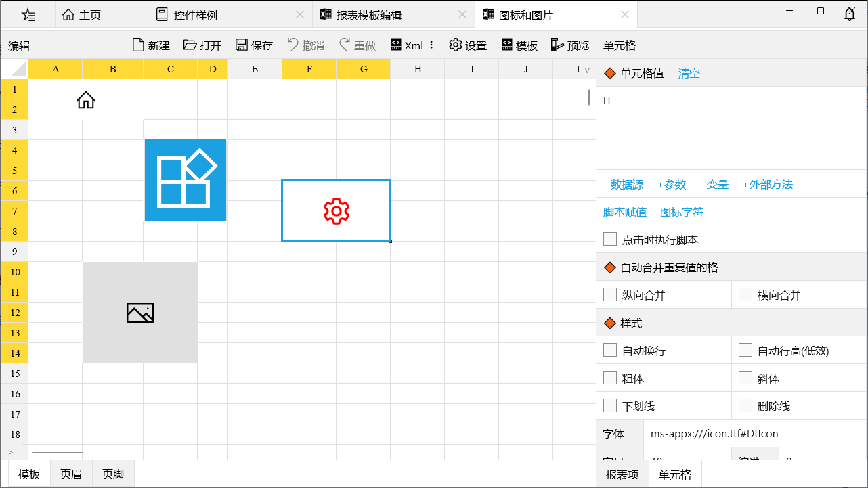Enable 点击时执行脚本 checkbox

(x=610, y=239)
